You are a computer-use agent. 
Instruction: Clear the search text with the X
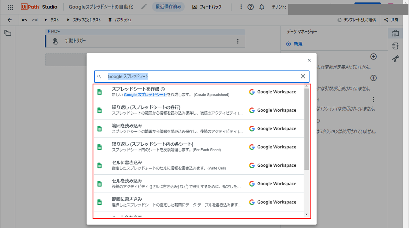click(x=303, y=76)
